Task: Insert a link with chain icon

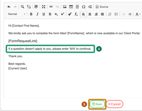Action: click(51, 7)
